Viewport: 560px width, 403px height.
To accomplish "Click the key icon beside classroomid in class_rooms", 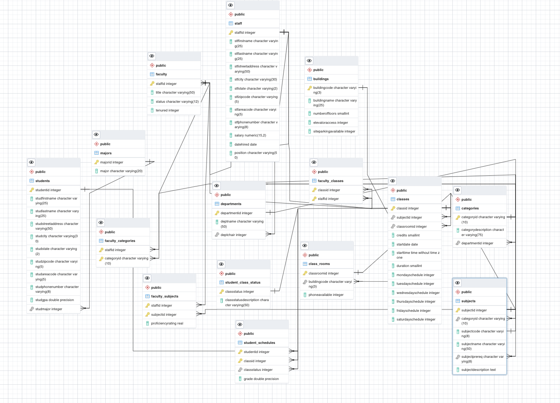I will click(x=305, y=273).
